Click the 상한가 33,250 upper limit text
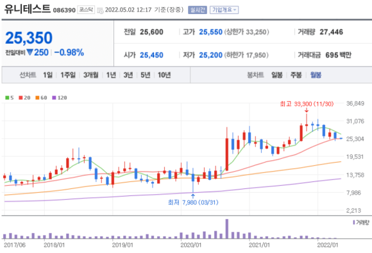Image resolution: width=372 pixels, height=253 pixels. [247, 32]
